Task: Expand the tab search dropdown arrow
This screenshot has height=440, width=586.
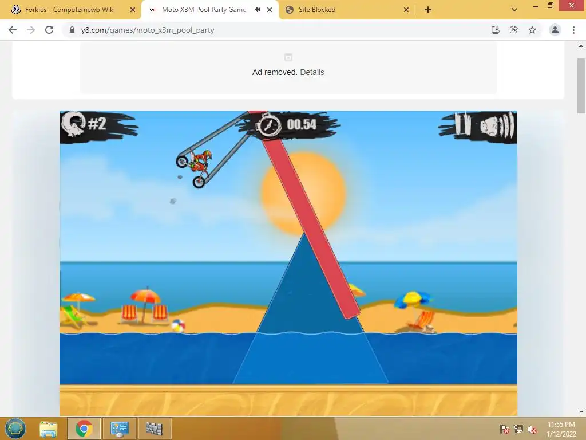Action: [x=514, y=10]
